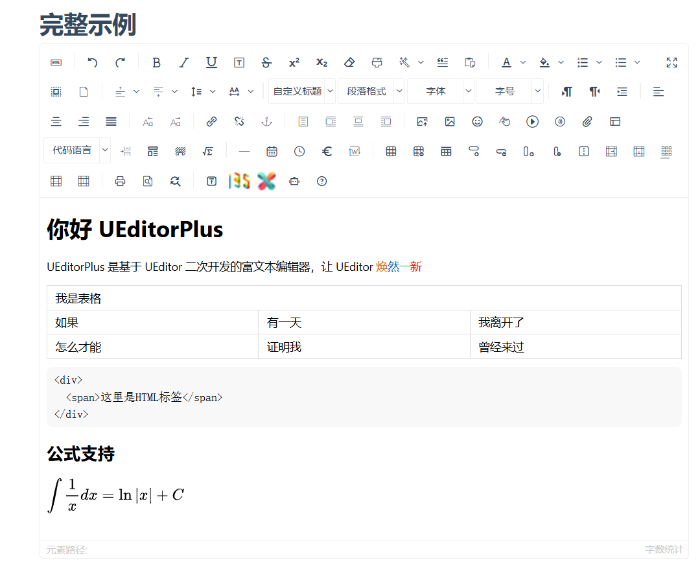This screenshot has width=700, height=569.
Task: Toggle subscript formatting
Action: click(x=322, y=62)
